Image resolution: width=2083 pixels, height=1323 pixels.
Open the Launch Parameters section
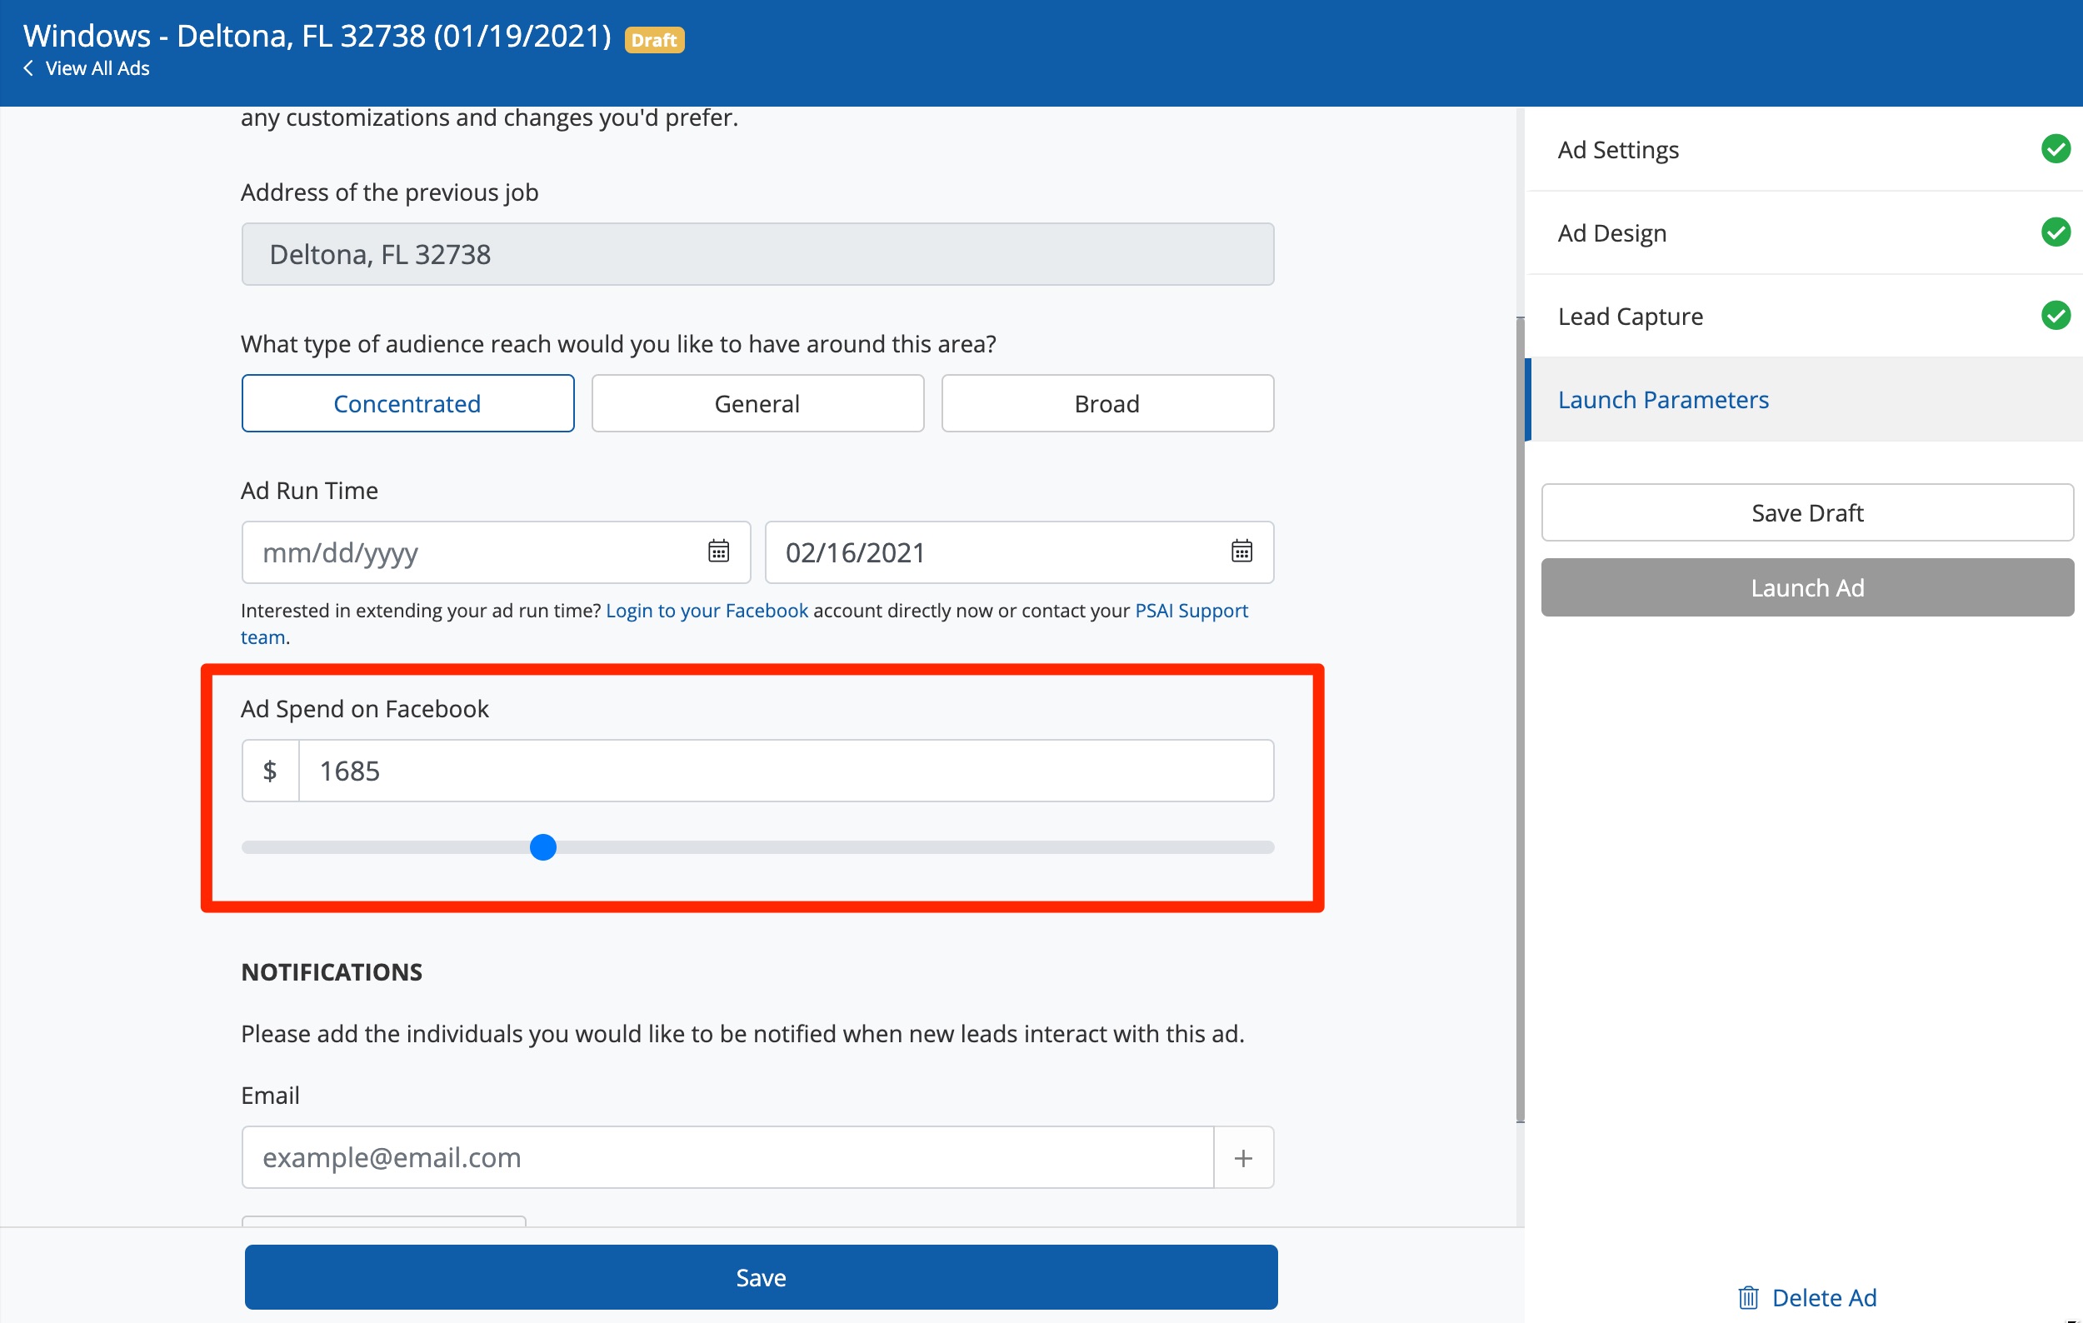(x=1662, y=400)
